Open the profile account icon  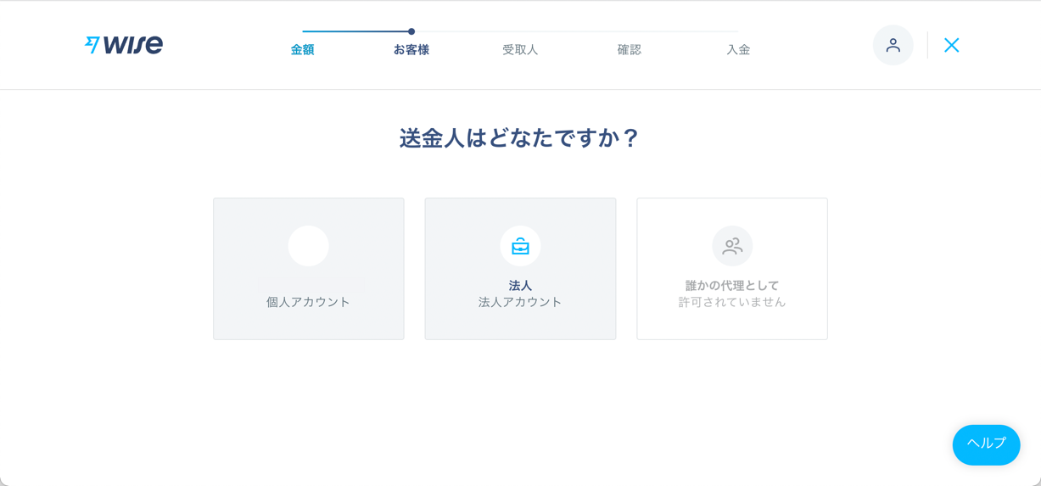pyautogui.click(x=893, y=45)
